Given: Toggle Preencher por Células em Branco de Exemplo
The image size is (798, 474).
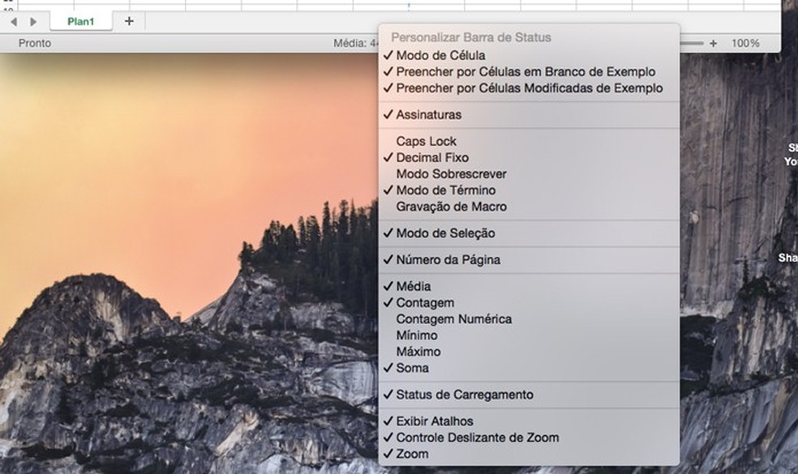Looking at the screenshot, I should (x=529, y=72).
